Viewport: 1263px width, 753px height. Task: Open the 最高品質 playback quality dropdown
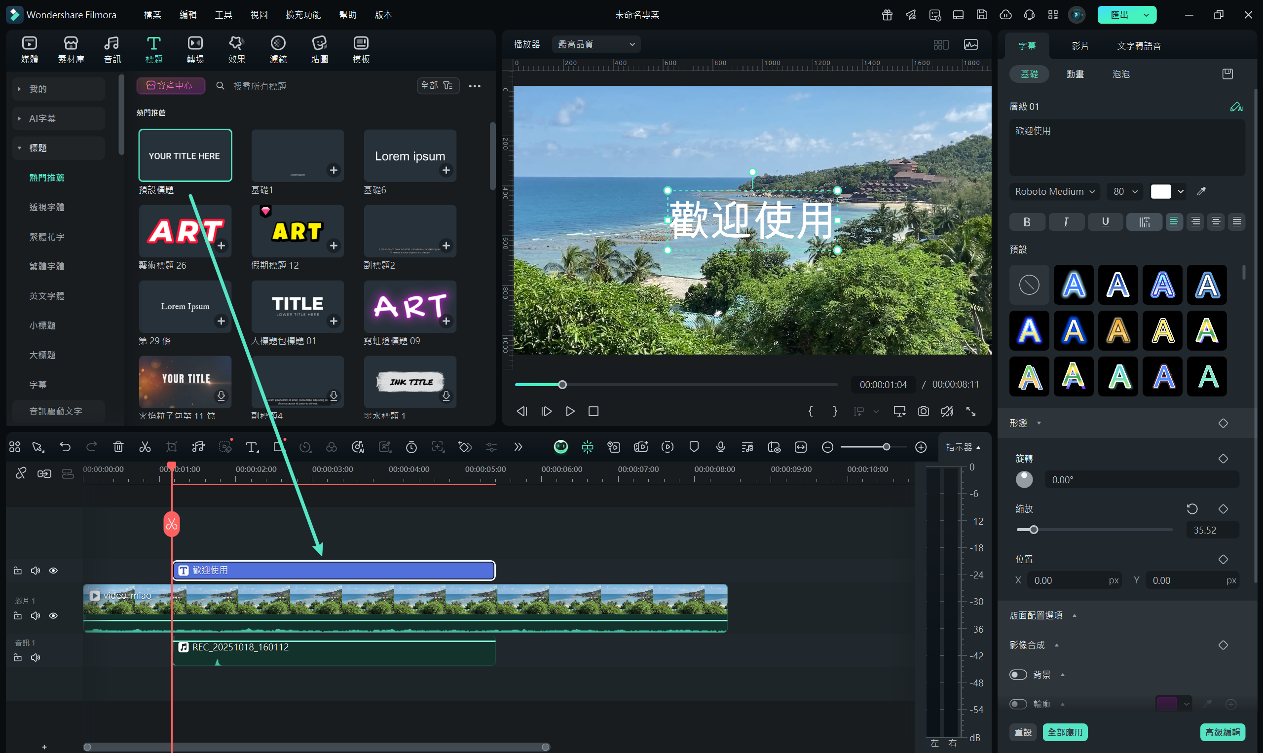click(596, 45)
